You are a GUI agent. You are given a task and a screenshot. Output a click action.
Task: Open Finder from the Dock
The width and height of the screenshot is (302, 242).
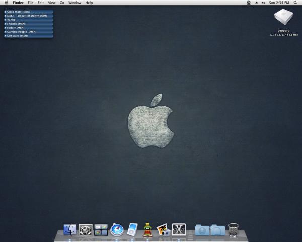(70, 230)
